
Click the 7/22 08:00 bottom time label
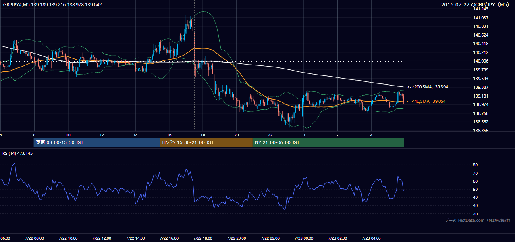click(x=34, y=238)
